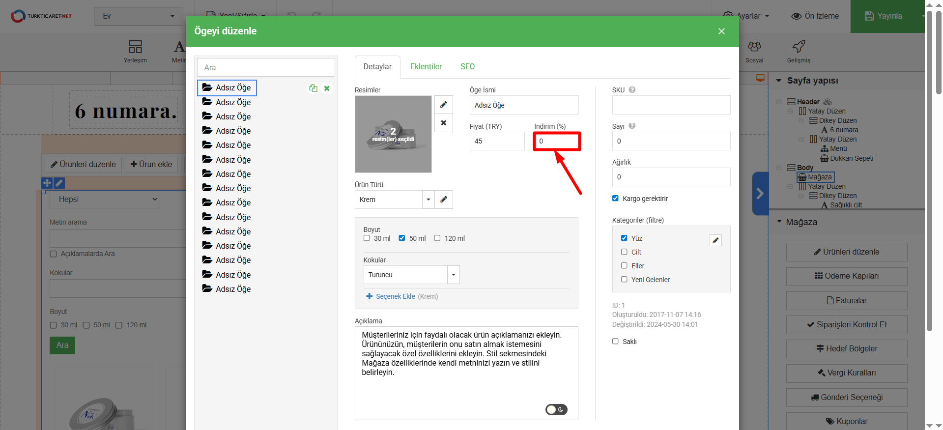Enable the 30 ml Boyut checkbox

point(367,238)
